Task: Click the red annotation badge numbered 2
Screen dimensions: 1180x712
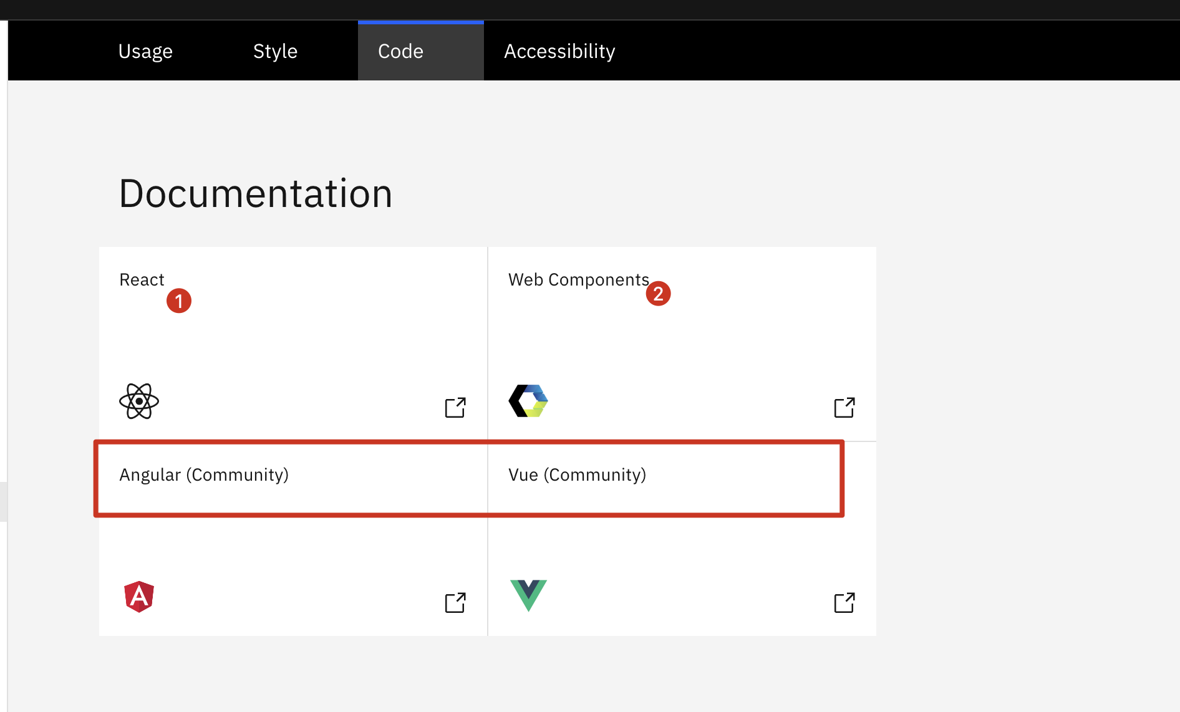Action: (658, 294)
